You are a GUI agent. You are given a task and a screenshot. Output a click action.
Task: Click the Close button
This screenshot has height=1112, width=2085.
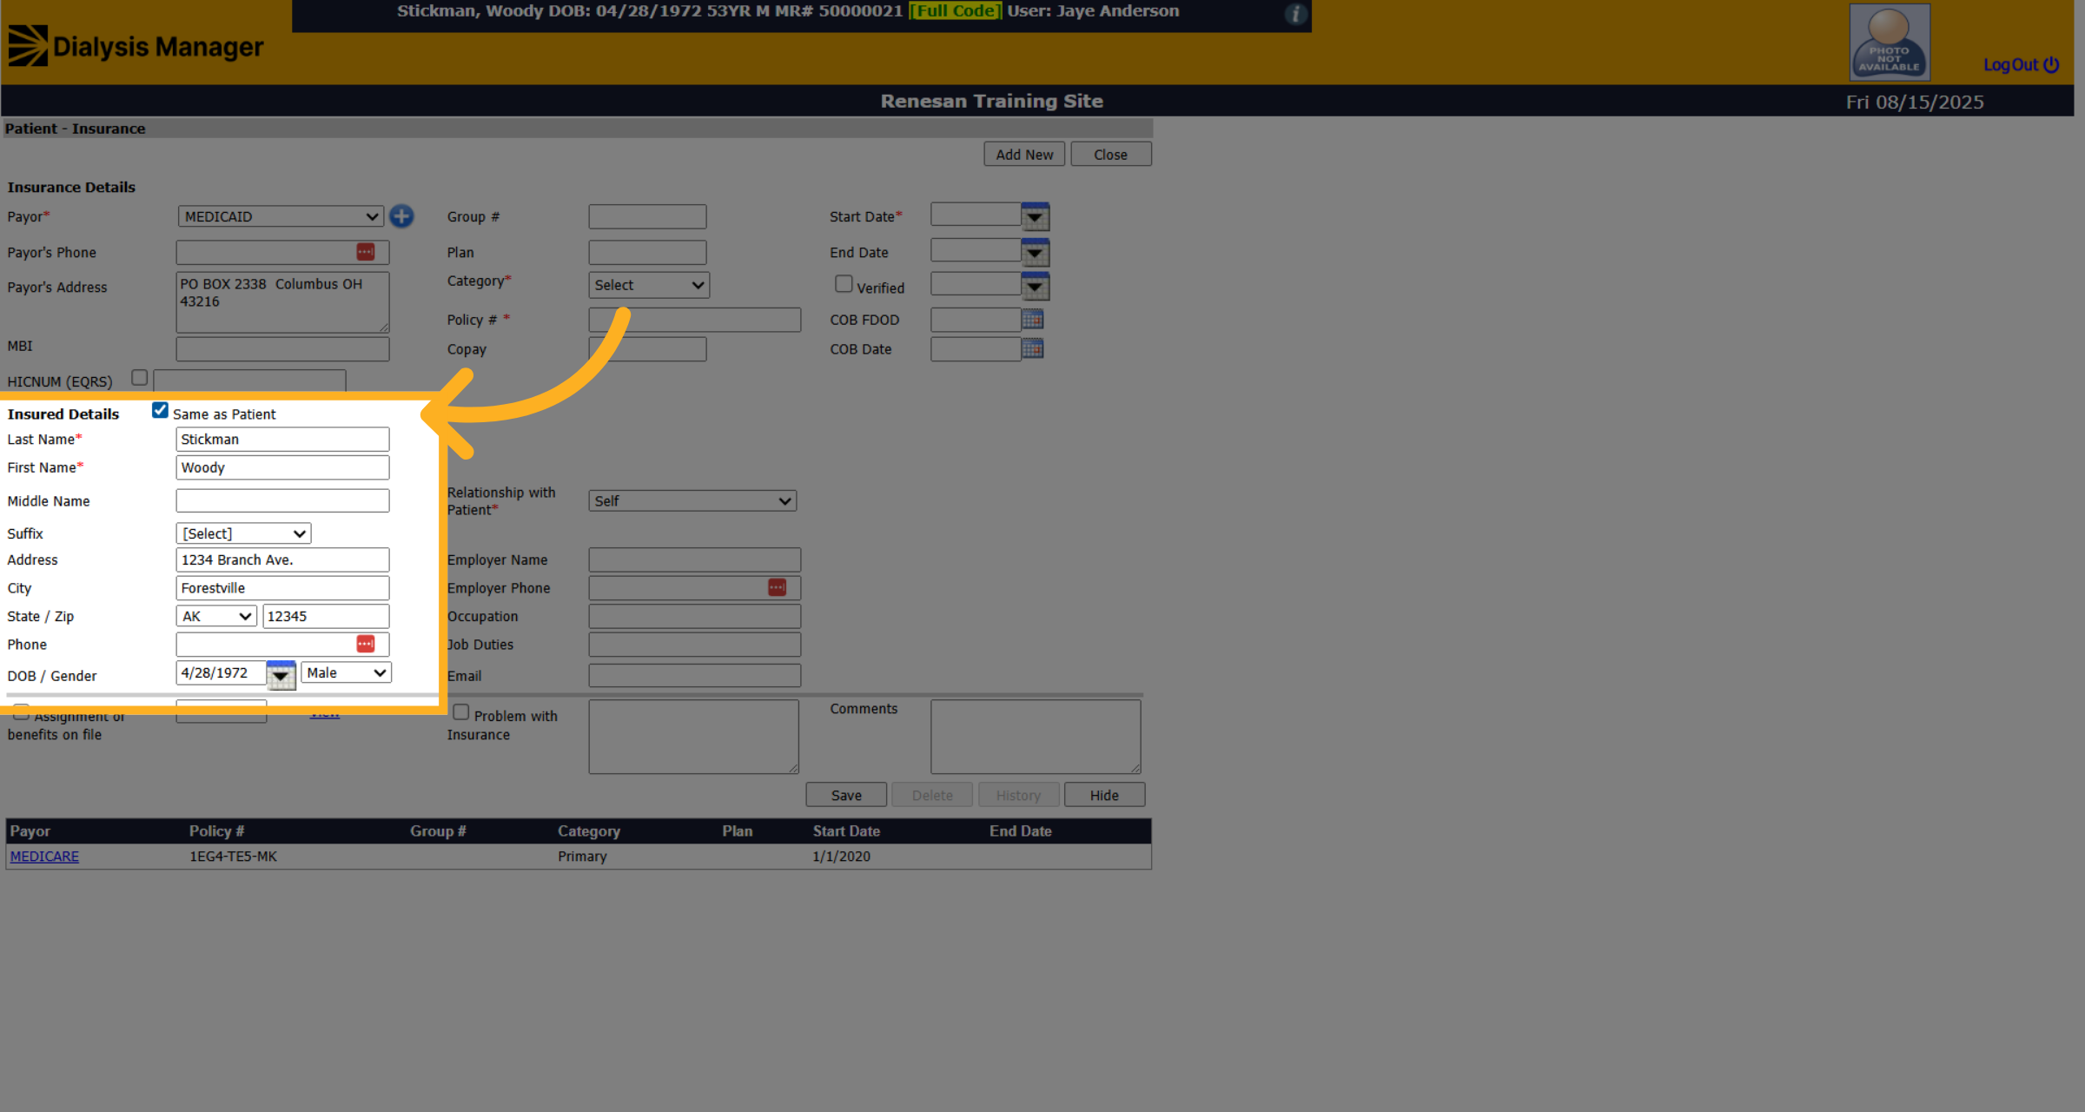pos(1110,154)
